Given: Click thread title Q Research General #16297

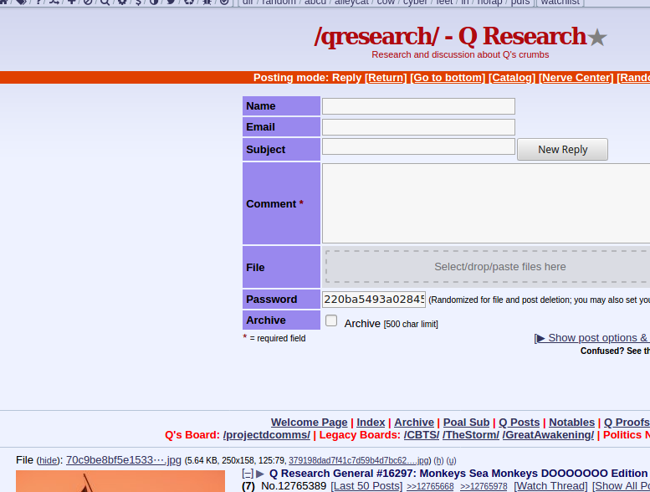Looking at the screenshot, I should pyautogui.click(x=458, y=474).
